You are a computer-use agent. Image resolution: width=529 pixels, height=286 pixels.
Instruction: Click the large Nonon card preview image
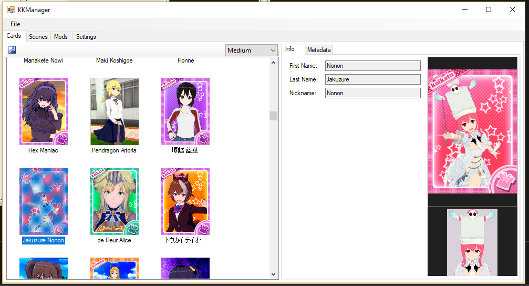(472, 131)
